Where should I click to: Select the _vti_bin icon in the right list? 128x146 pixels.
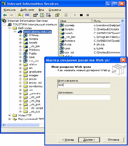point(62,37)
